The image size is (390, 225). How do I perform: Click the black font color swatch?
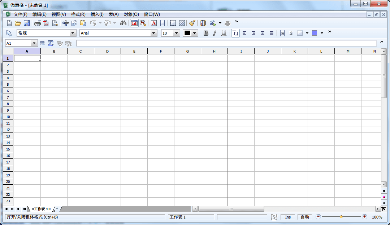[187, 33]
